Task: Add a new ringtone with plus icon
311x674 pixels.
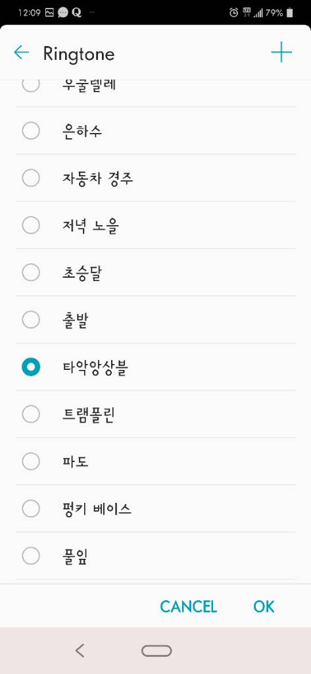Action: pos(281,53)
